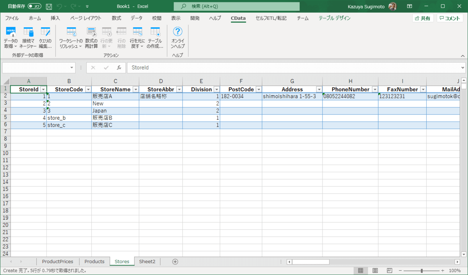
Task: Click the formula bar confirm check icon
Action: (106, 67)
